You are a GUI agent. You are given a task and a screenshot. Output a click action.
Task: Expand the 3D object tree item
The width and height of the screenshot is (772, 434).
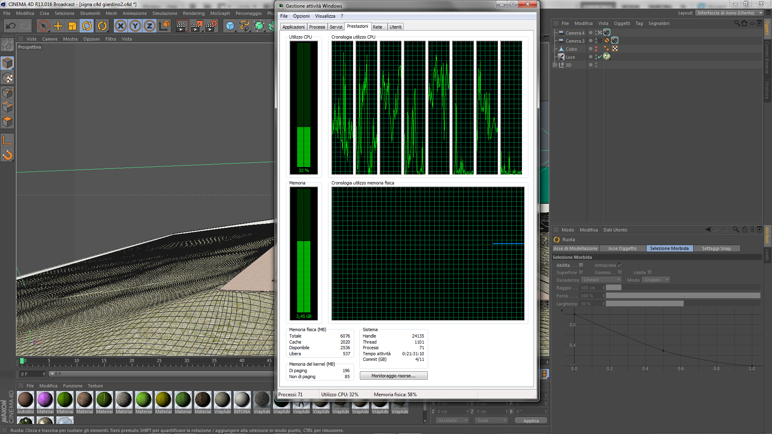[x=555, y=65]
